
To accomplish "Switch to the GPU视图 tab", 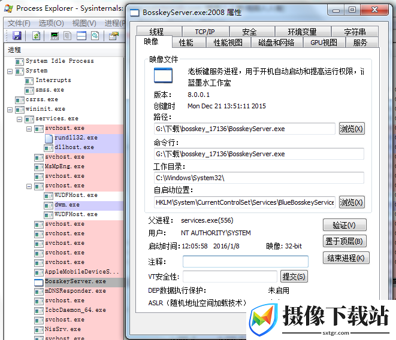I will pos(324,42).
